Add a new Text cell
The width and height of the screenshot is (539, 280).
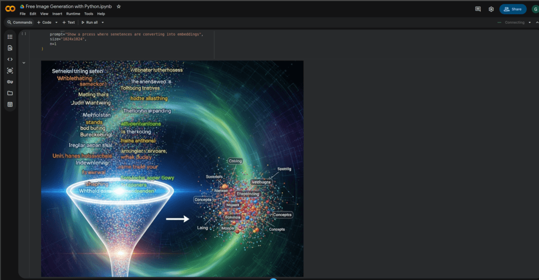[x=68, y=22]
